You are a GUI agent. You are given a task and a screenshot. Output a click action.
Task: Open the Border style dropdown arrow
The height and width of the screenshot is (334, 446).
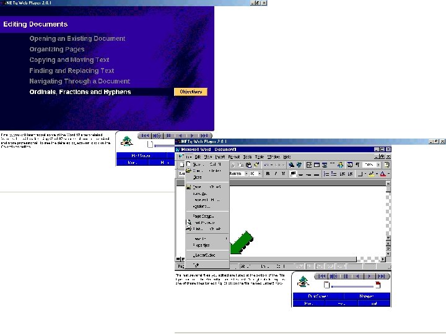365,174
